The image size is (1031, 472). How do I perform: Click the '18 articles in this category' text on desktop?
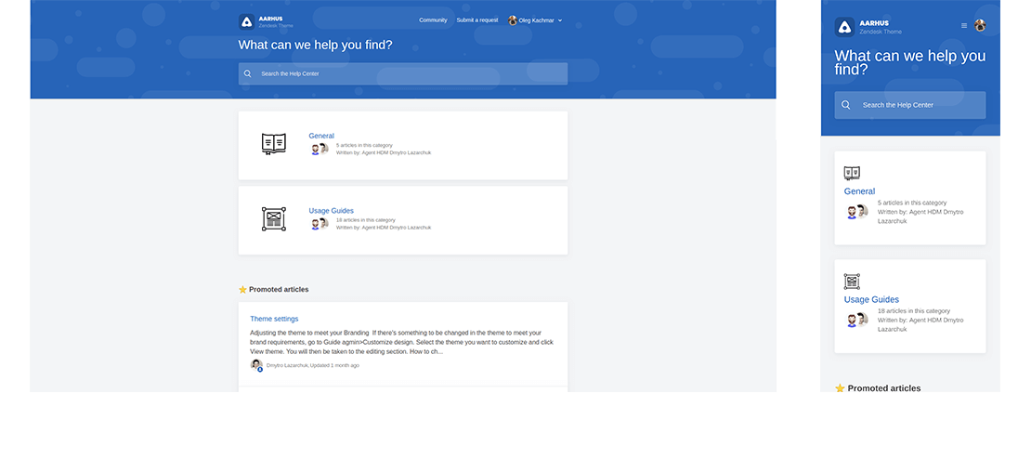click(366, 220)
